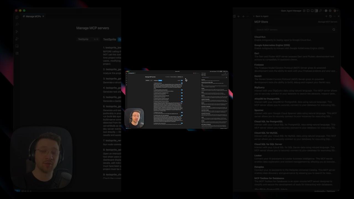Viewport: 354px width, 199px height.
Task: Click search magnifier in large window title bar
Action: [320, 11]
